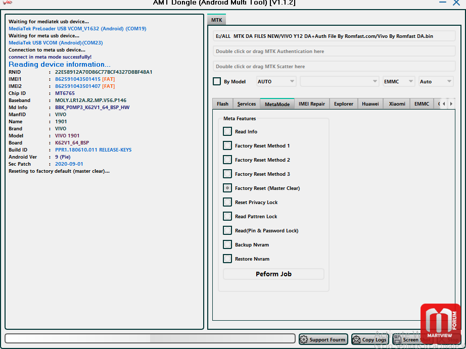Switch to the Services tab
The width and height of the screenshot is (466, 349).
tap(246, 104)
